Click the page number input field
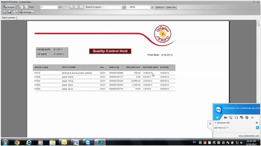The image size is (261, 146). 48,7
